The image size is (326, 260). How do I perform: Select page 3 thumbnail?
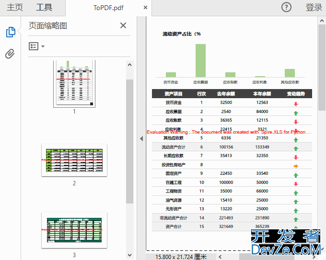pos(74,229)
